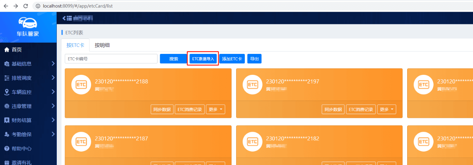Open 帮助中心 in the sidebar
This screenshot has height=165, width=473.
(x=21, y=149)
